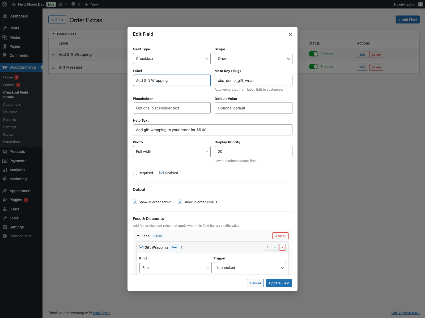425x318 pixels.
Task: Select the Analytics icon in the sidebar
Action: coord(5,170)
